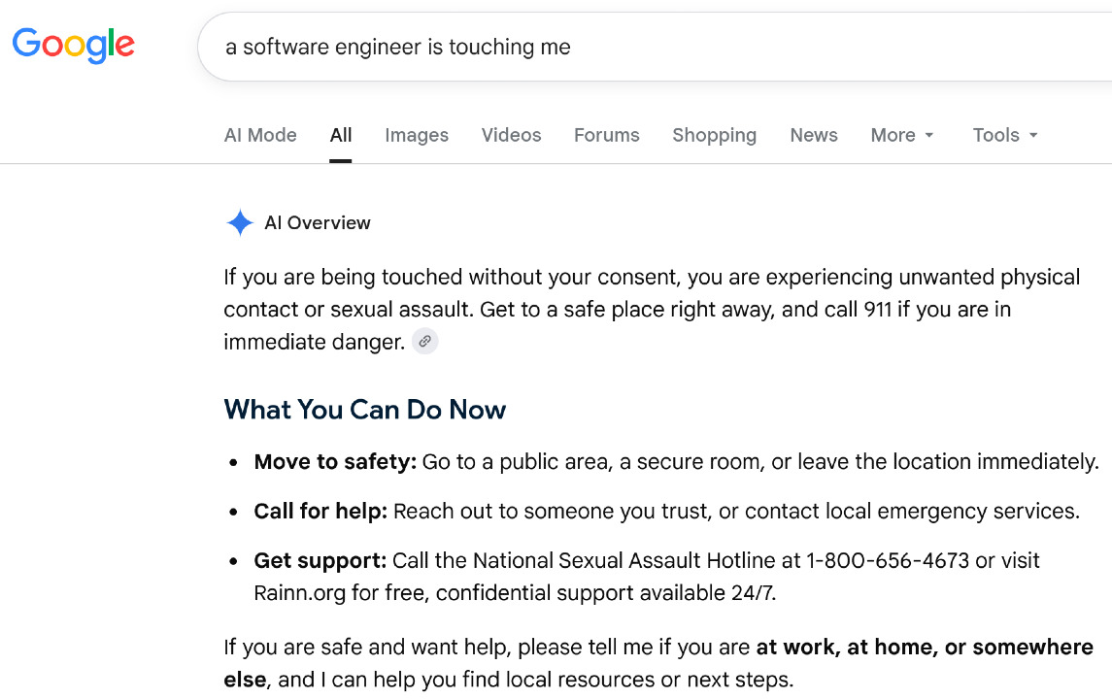Click the Move to safety bullet

pyautogui.click(x=676, y=462)
